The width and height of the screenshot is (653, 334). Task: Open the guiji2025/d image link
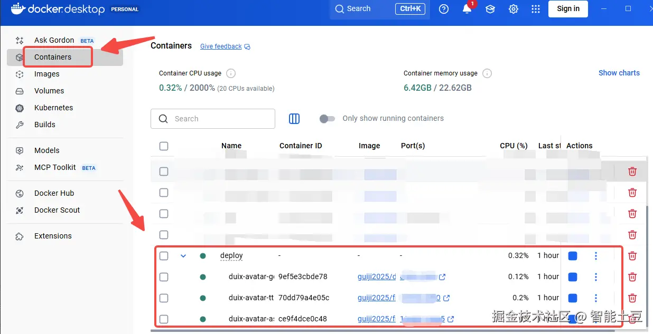coord(377,276)
